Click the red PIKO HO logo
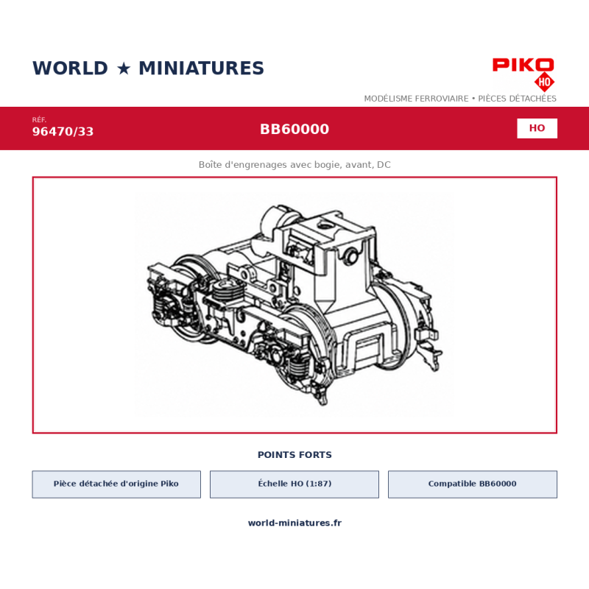The width and height of the screenshot is (589, 589). pos(523,74)
